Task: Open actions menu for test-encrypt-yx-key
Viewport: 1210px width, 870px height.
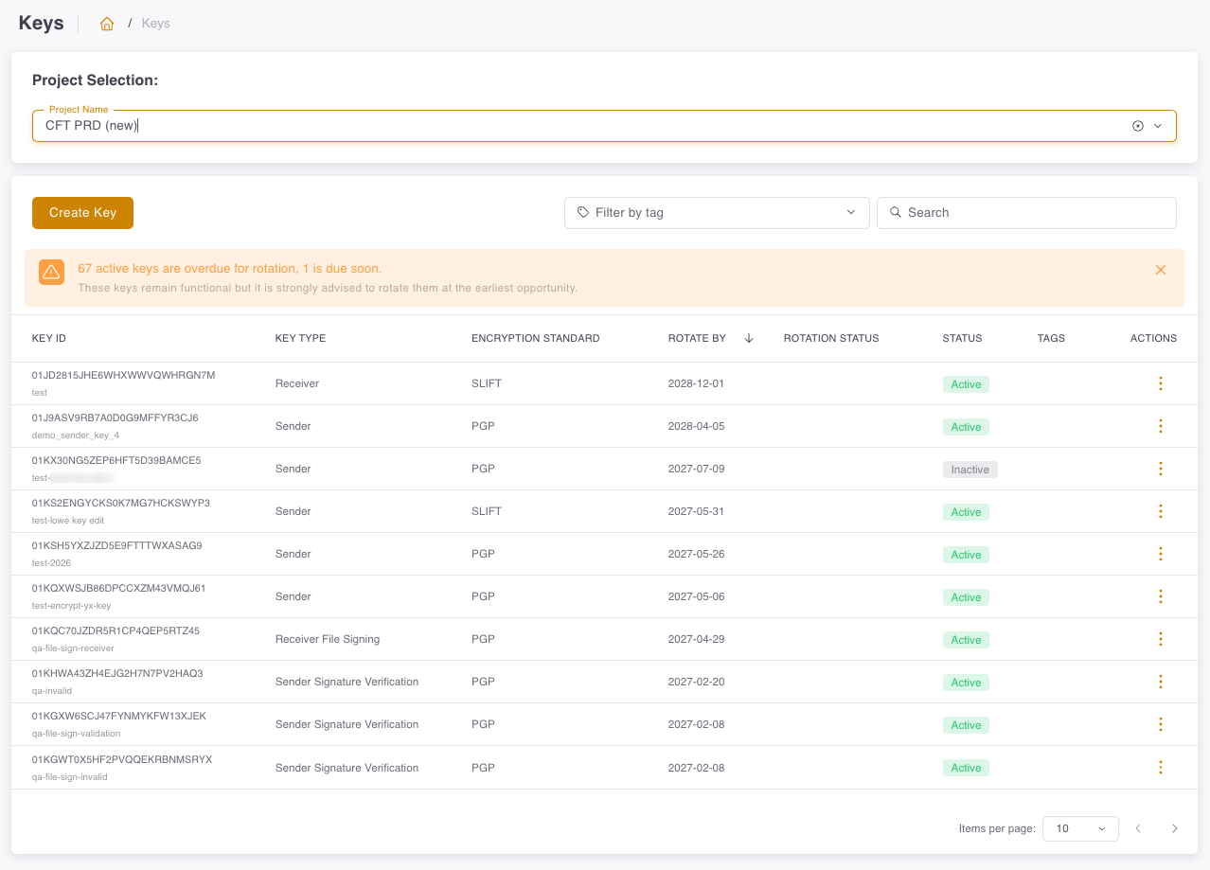Action: point(1161,596)
